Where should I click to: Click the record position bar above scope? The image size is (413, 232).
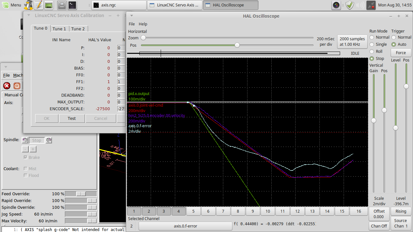tap(234, 53)
